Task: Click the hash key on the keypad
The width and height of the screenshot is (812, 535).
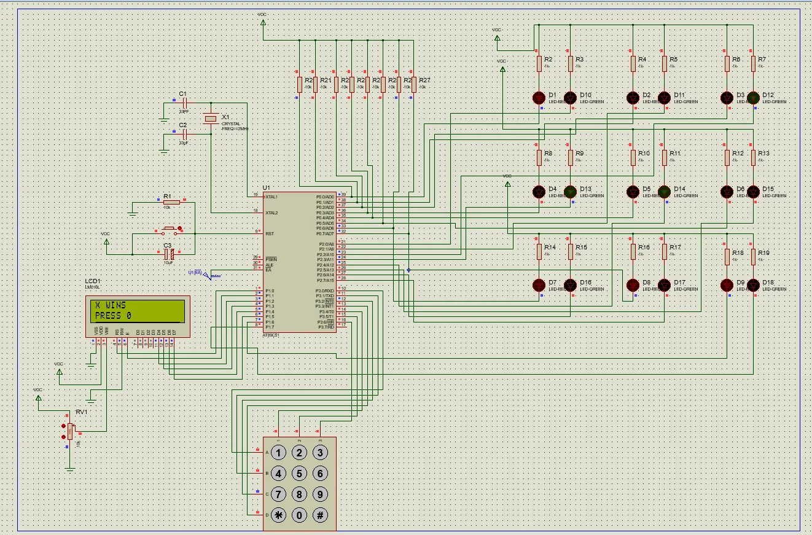Action: click(x=320, y=515)
